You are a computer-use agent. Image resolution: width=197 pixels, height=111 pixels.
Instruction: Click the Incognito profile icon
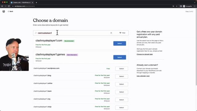pyautogui.click(x=187, y=6)
